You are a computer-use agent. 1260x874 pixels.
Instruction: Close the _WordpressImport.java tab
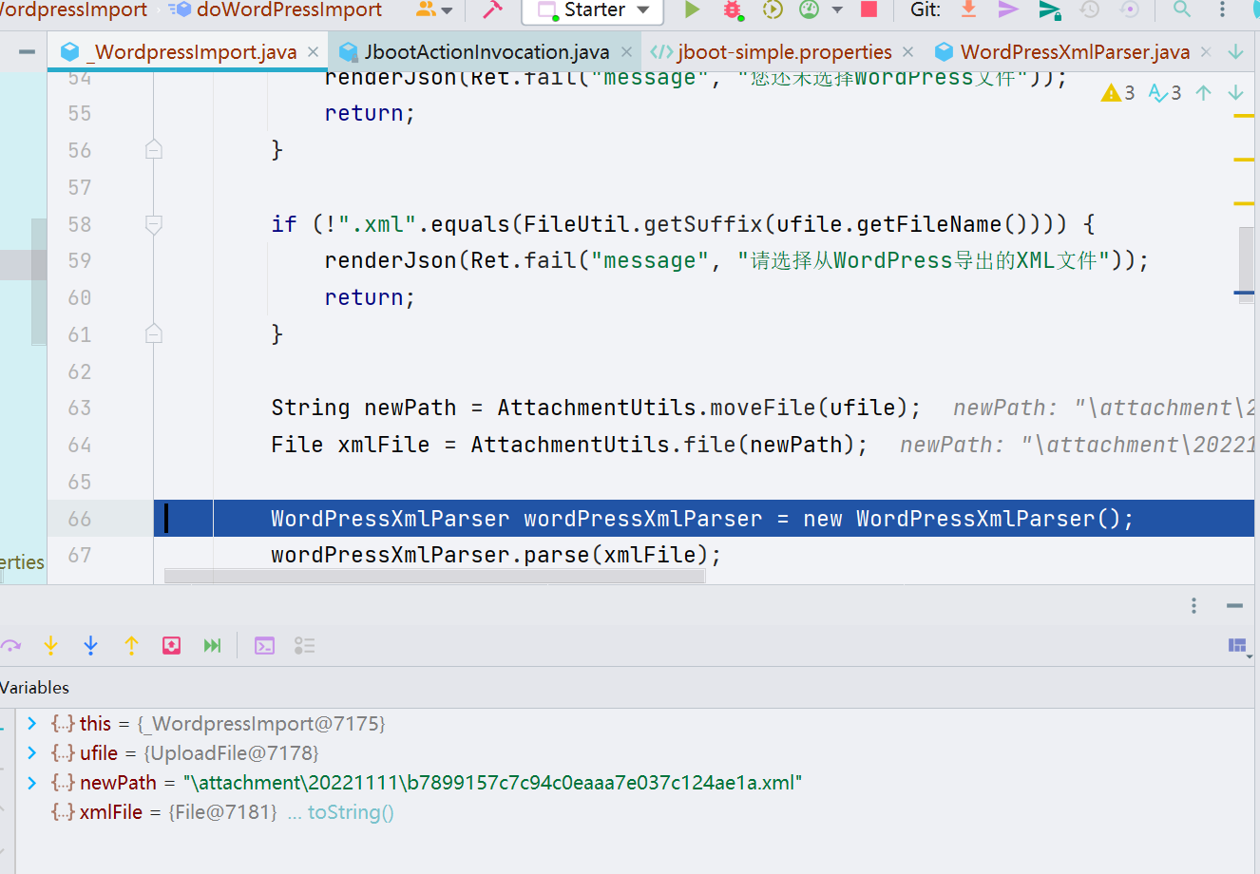tap(312, 52)
